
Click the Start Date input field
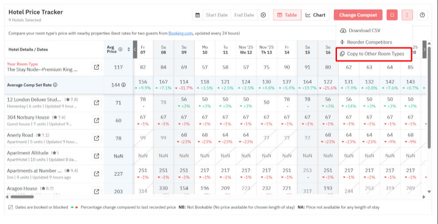[216, 15]
